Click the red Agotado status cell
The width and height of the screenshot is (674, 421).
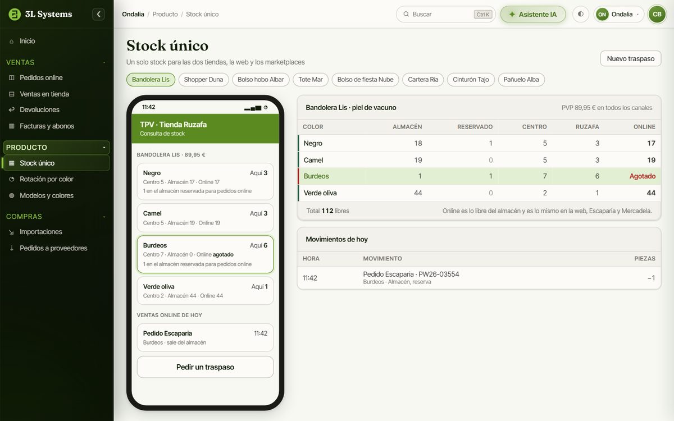642,176
